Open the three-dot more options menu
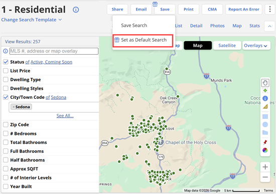The image size is (276, 194). [x=270, y=9]
